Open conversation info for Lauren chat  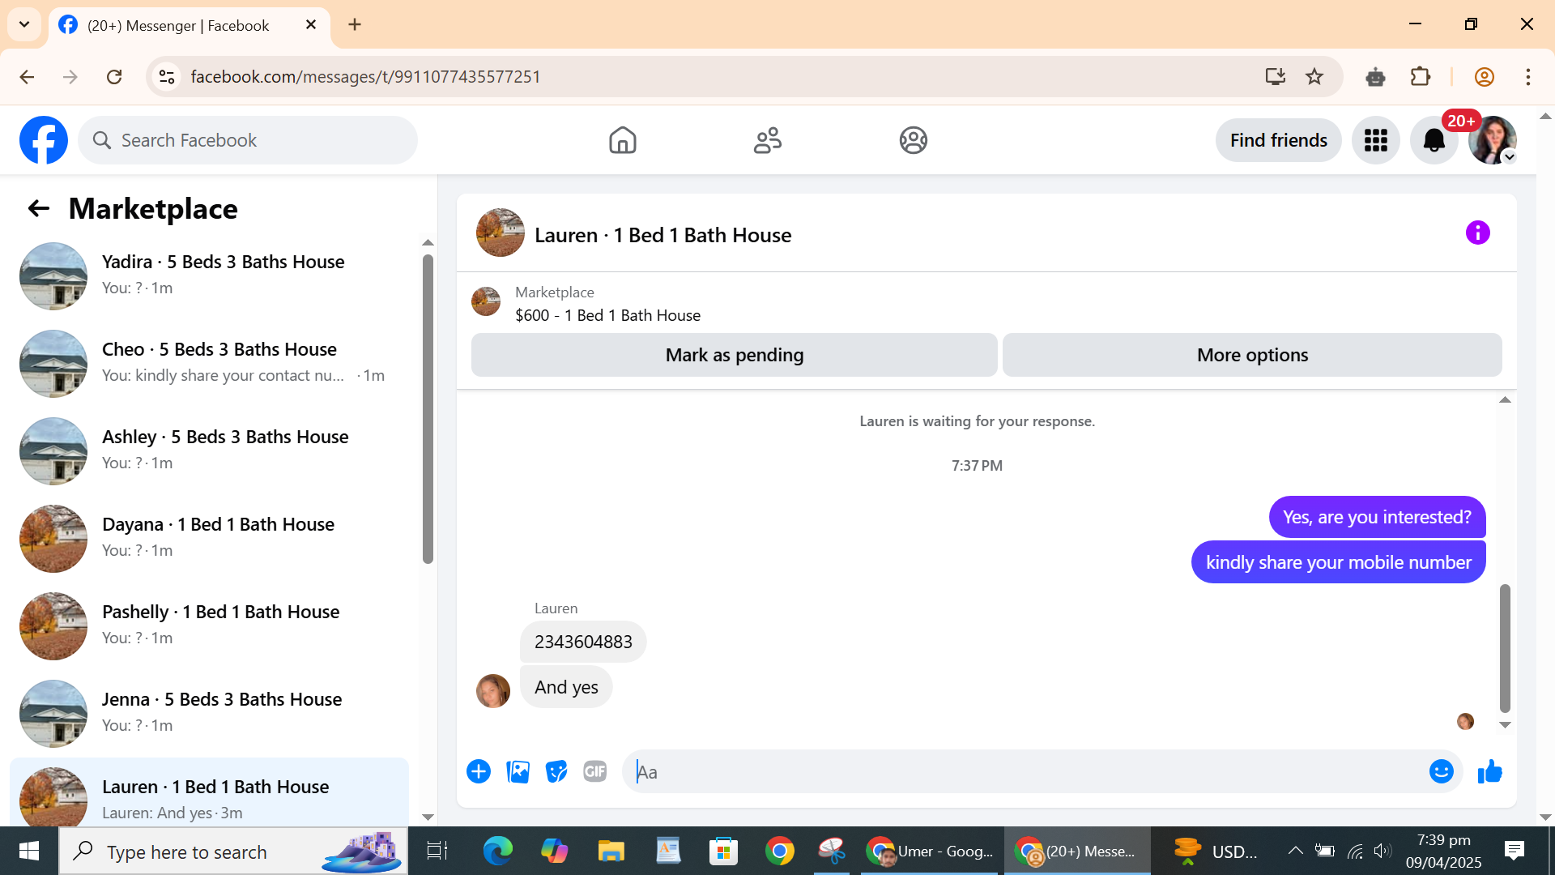[1477, 233]
